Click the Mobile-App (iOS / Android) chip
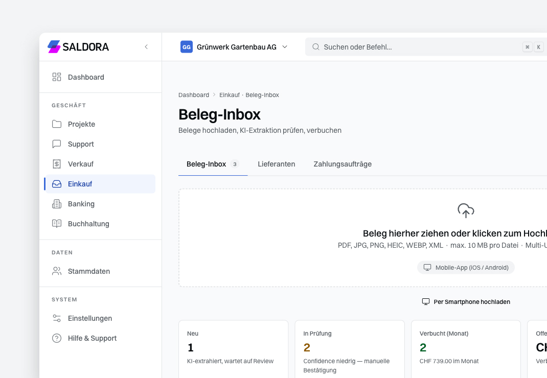The width and height of the screenshot is (547, 378). (x=466, y=268)
